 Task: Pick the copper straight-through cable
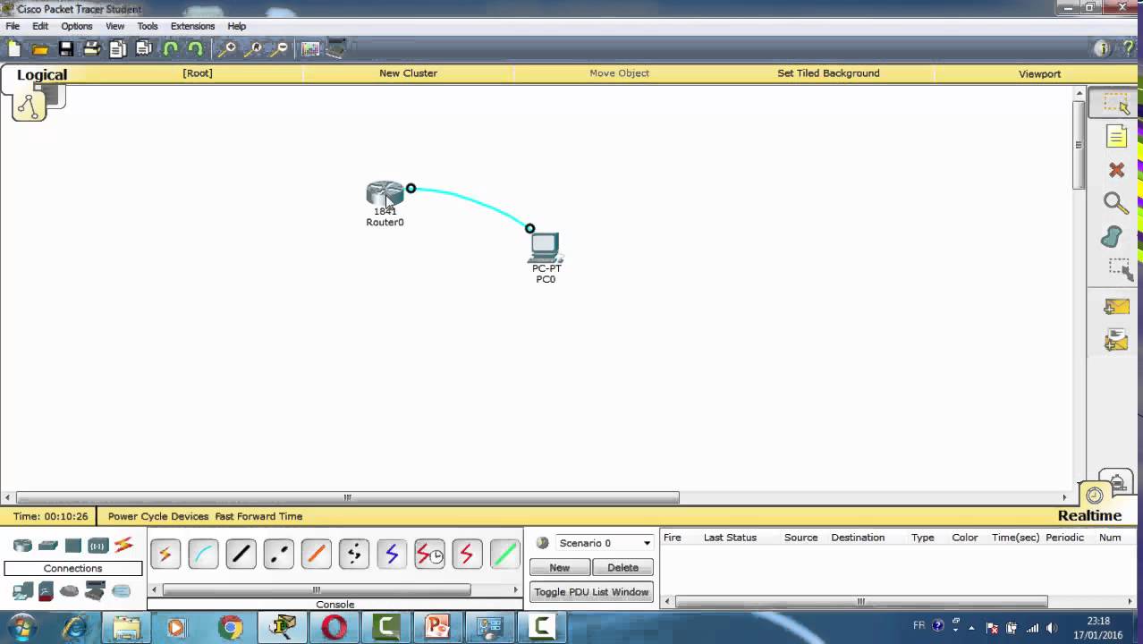(241, 555)
